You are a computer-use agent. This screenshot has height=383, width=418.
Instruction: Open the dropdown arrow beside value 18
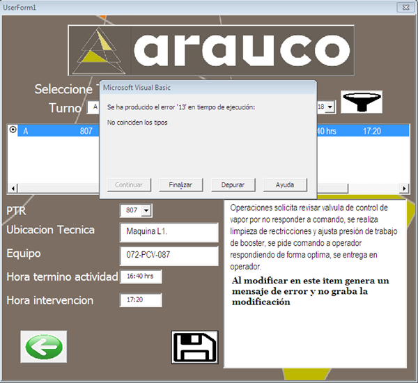click(x=330, y=107)
